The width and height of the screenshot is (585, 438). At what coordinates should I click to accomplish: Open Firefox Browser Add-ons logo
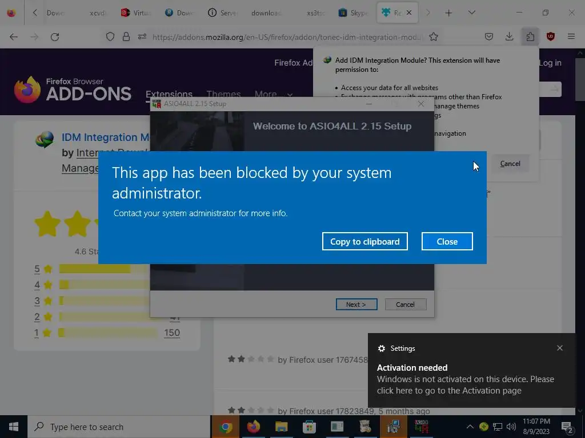point(73,90)
